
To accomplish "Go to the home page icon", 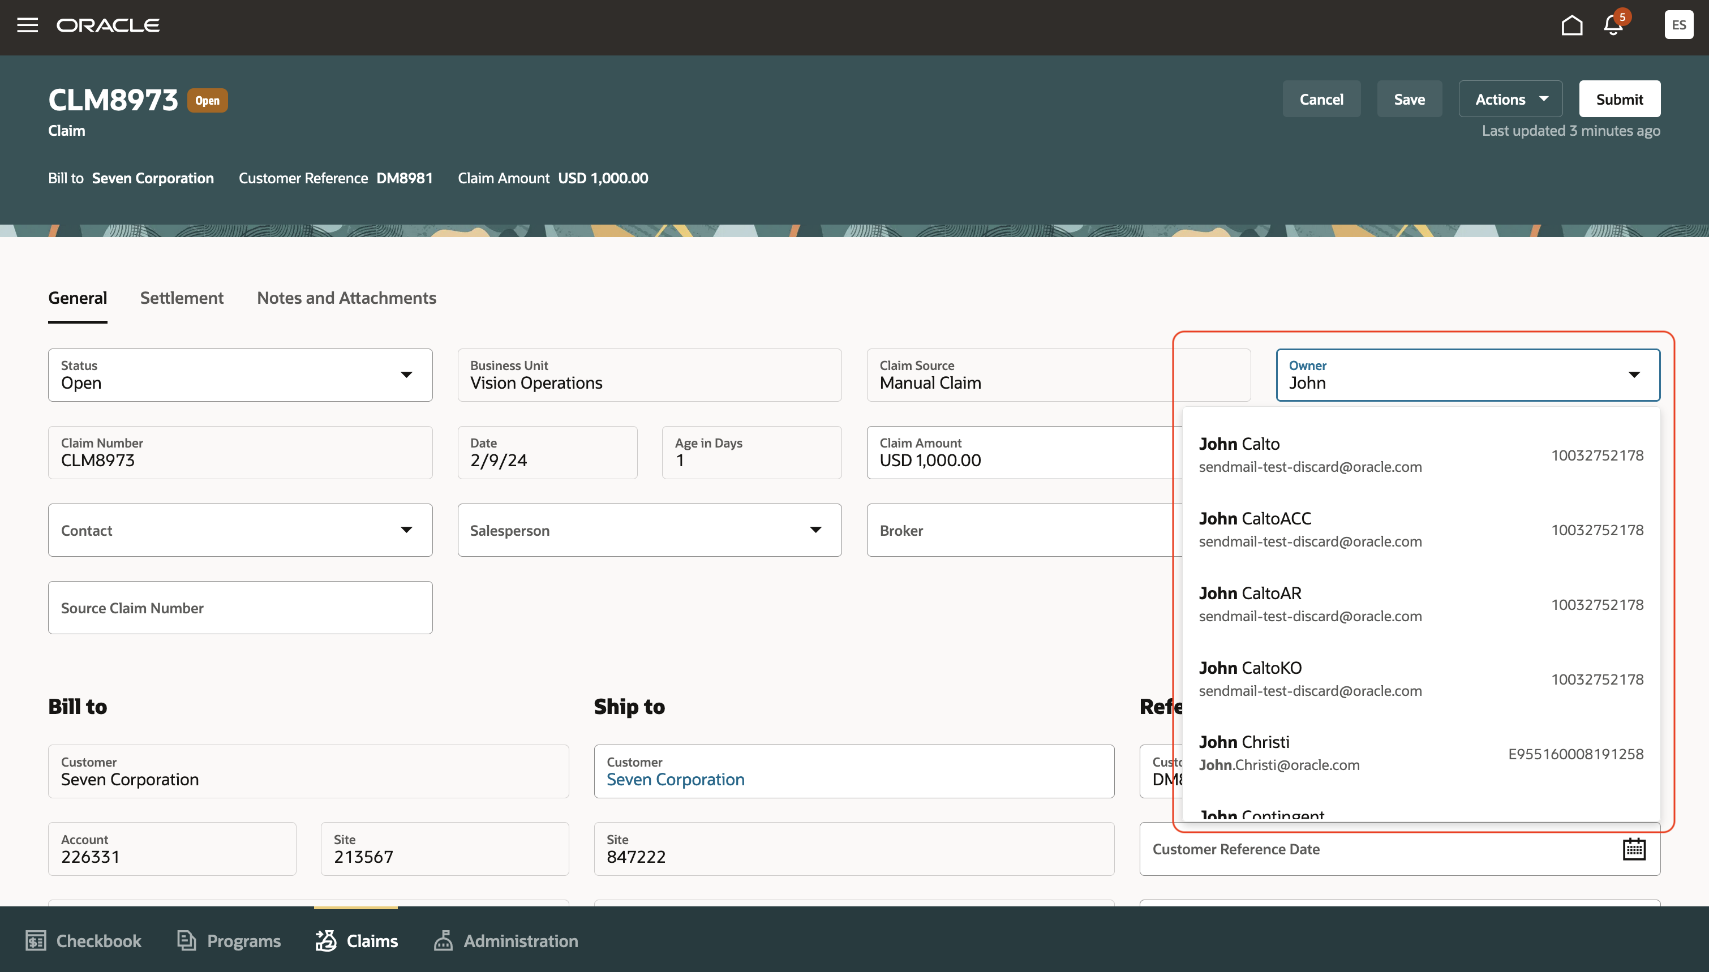I will [1572, 25].
